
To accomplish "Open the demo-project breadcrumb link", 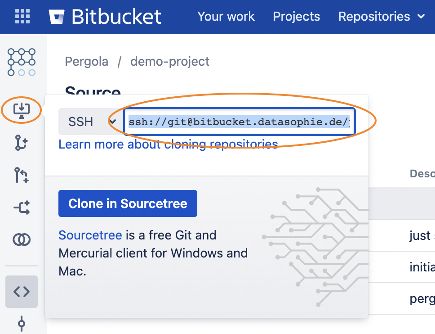I will [x=170, y=61].
